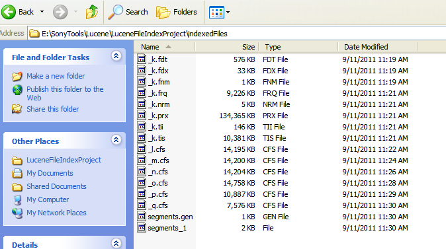Select the segments_1 file name
Screen dimensions: 446x249
tap(167, 228)
